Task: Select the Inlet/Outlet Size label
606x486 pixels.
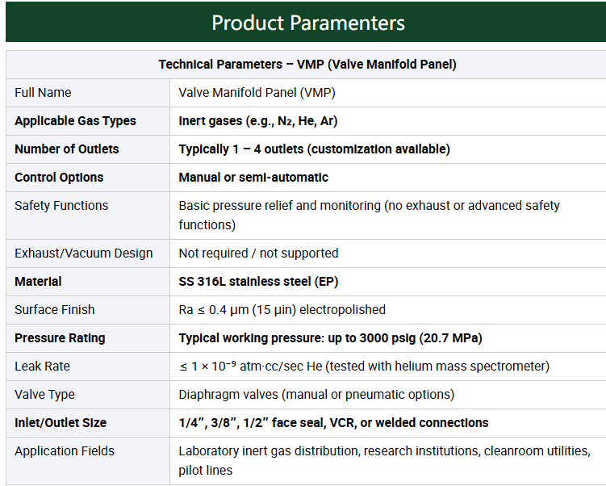Action: pyautogui.click(x=61, y=423)
